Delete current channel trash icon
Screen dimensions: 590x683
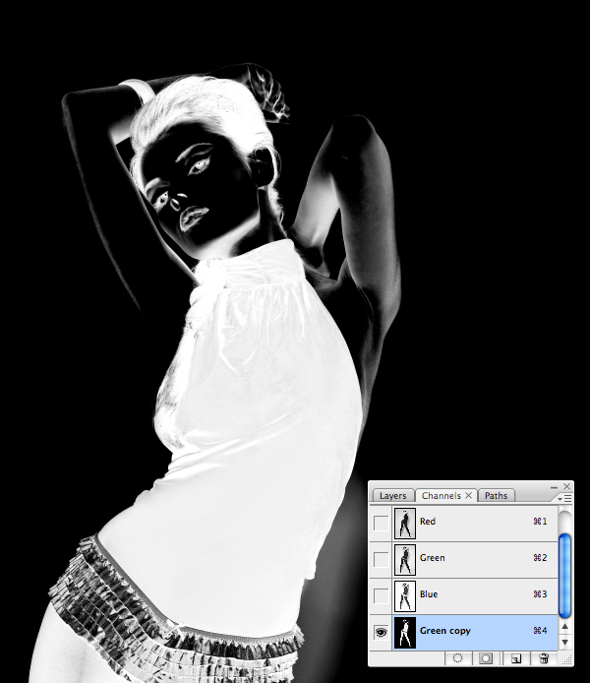point(544,658)
